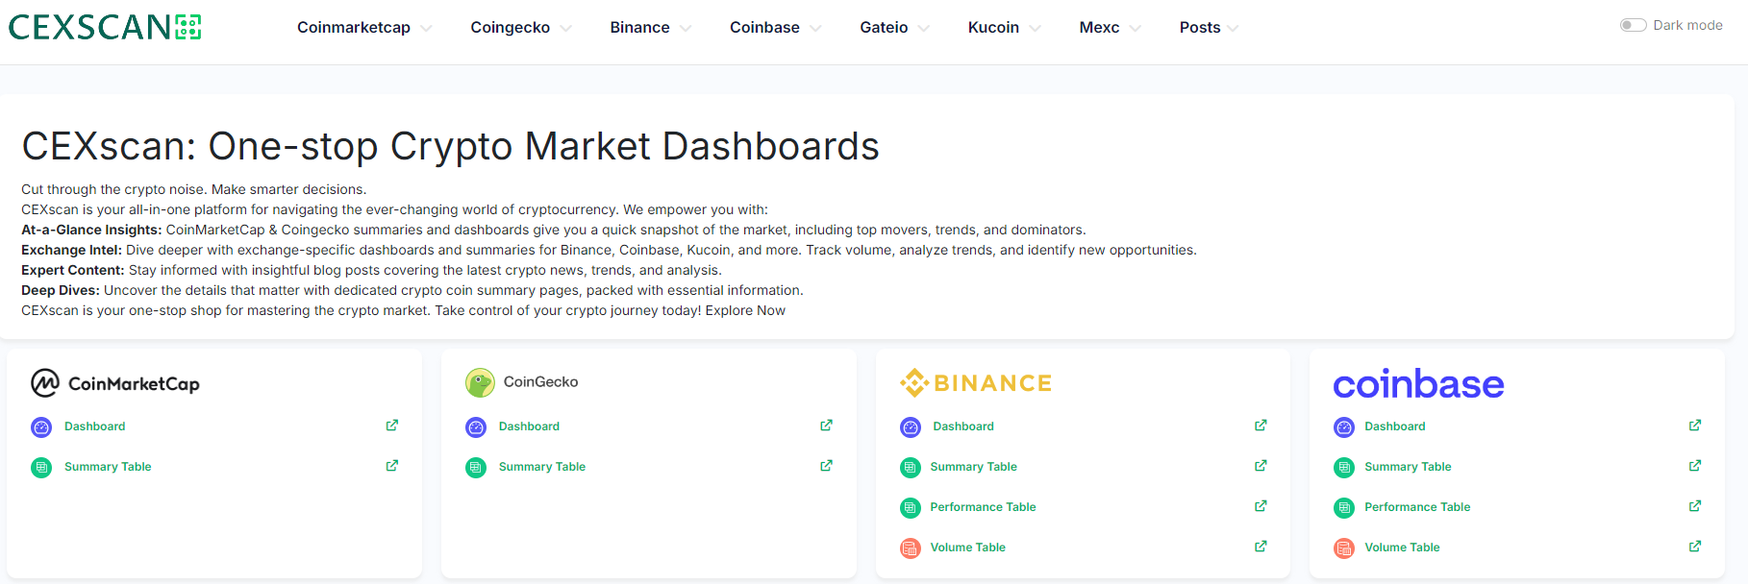This screenshot has width=1748, height=584.
Task: Click Coinbase Performance Table green icon
Action: (1344, 508)
